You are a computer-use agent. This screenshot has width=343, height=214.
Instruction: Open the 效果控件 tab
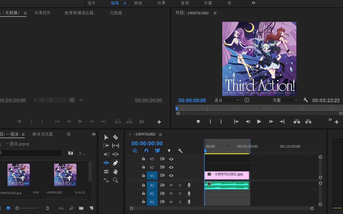42,13
